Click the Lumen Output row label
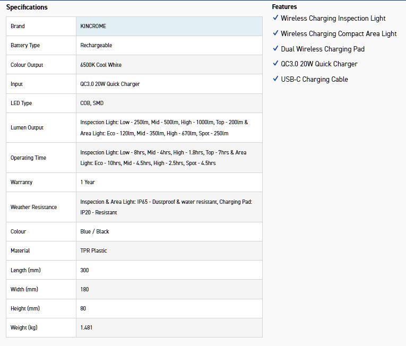Image resolution: width=406 pixels, height=346 pixels. click(27, 128)
